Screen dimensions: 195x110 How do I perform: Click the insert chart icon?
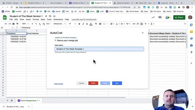(x=141, y=24)
